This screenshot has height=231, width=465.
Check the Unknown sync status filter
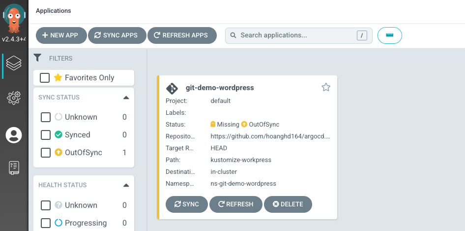[x=46, y=117]
